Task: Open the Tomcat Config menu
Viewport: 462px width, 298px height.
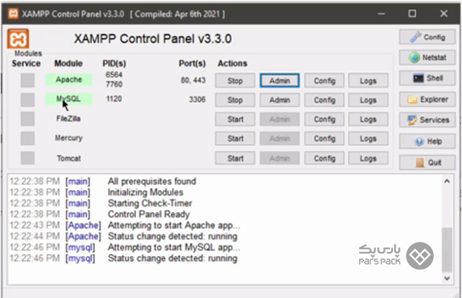Action: pos(325,158)
